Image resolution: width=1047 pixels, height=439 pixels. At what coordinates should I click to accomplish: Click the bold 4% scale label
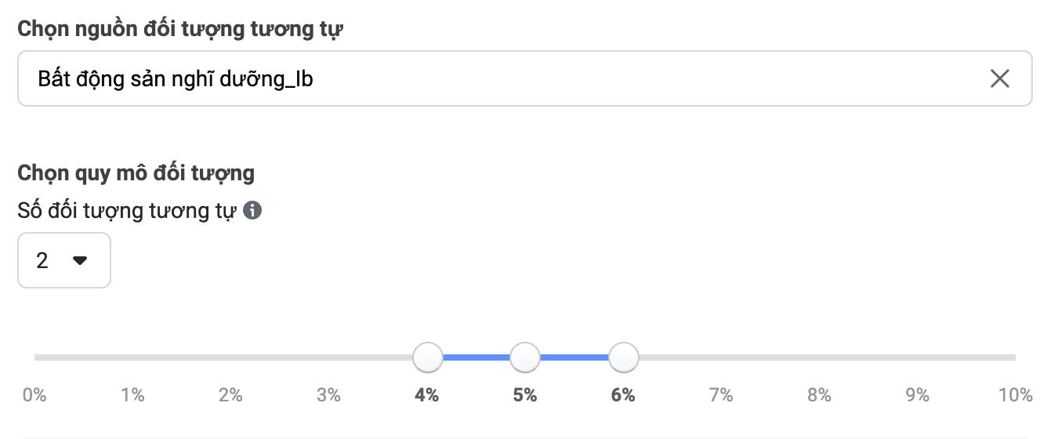coord(426,395)
